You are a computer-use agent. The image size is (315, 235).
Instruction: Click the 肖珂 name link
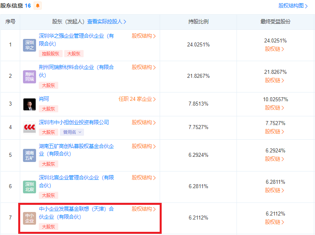44,99
